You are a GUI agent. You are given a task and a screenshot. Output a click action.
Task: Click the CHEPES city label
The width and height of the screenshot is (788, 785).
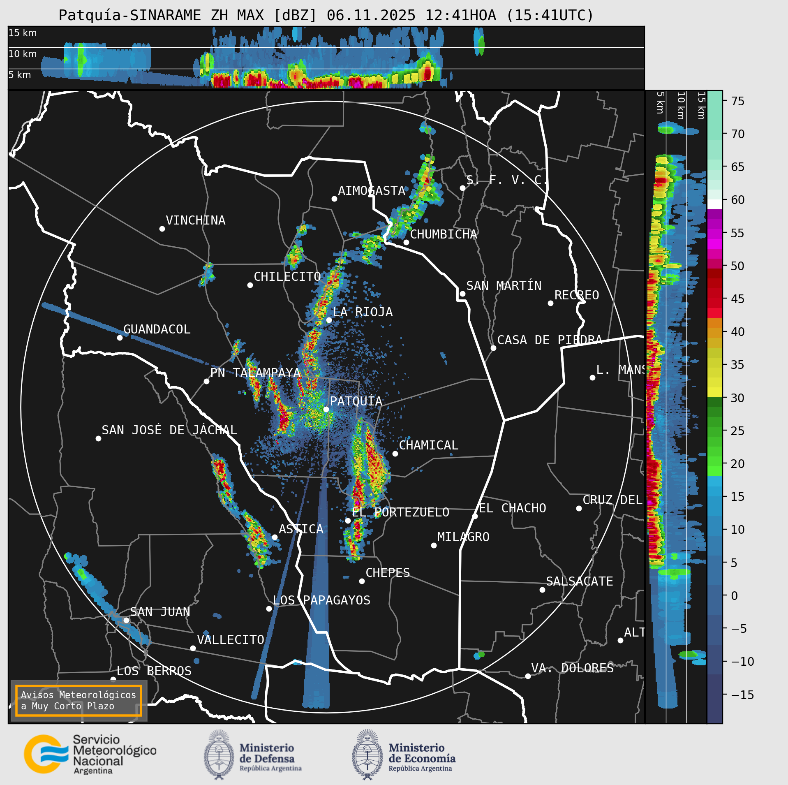[388, 573]
